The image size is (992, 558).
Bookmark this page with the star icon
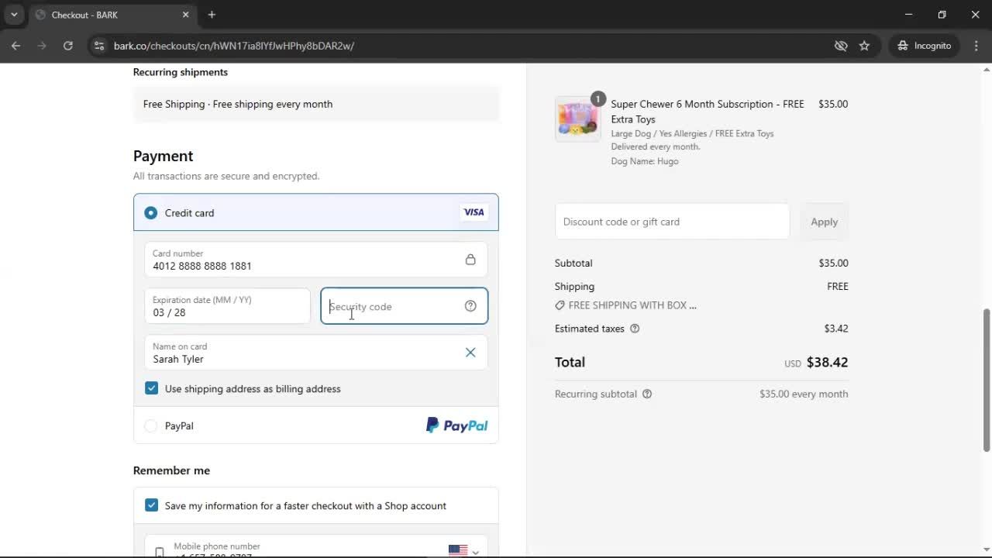click(x=864, y=46)
